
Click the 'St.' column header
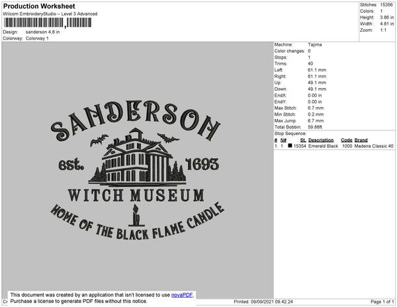pyautogui.click(x=303, y=140)
